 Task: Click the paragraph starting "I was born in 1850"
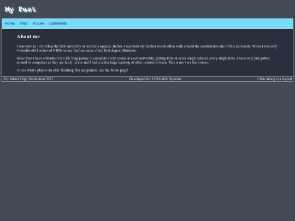coord(147,49)
